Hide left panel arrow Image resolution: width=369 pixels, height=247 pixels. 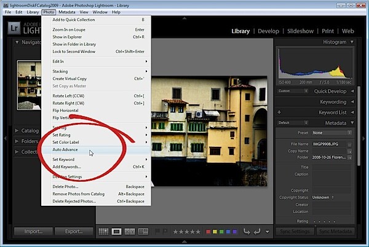click(5, 138)
